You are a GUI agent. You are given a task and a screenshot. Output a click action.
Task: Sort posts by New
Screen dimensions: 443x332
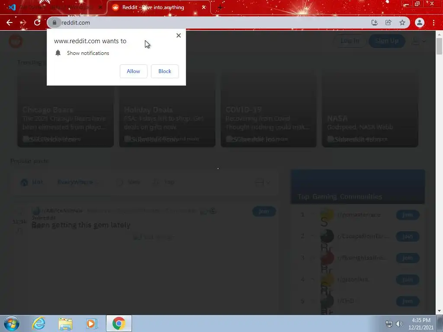[x=128, y=182]
